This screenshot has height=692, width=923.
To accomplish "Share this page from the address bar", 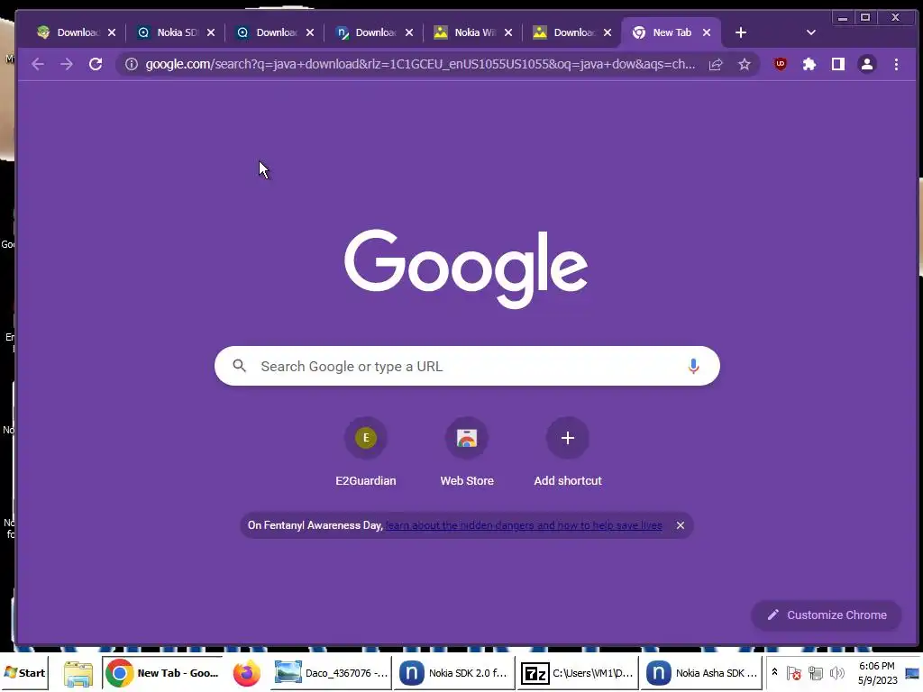I will (x=716, y=64).
